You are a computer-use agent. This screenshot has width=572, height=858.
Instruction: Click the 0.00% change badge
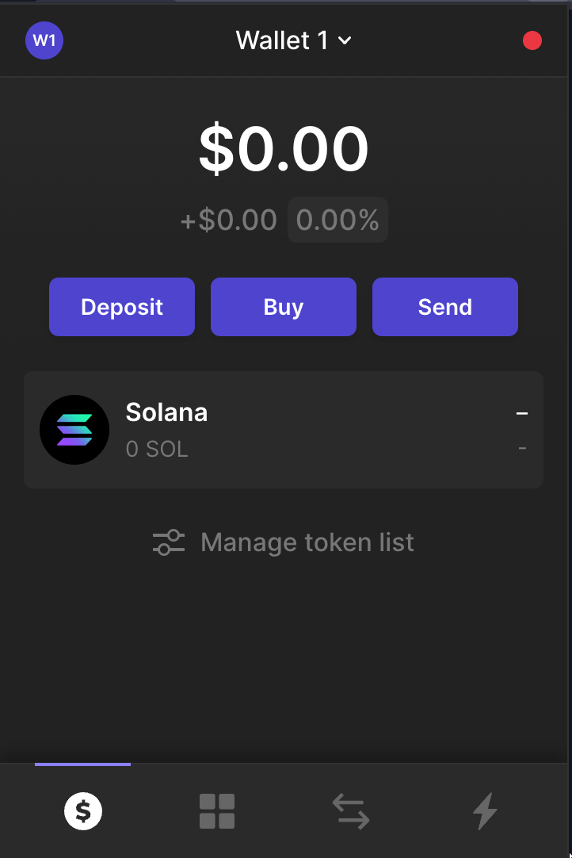338,220
